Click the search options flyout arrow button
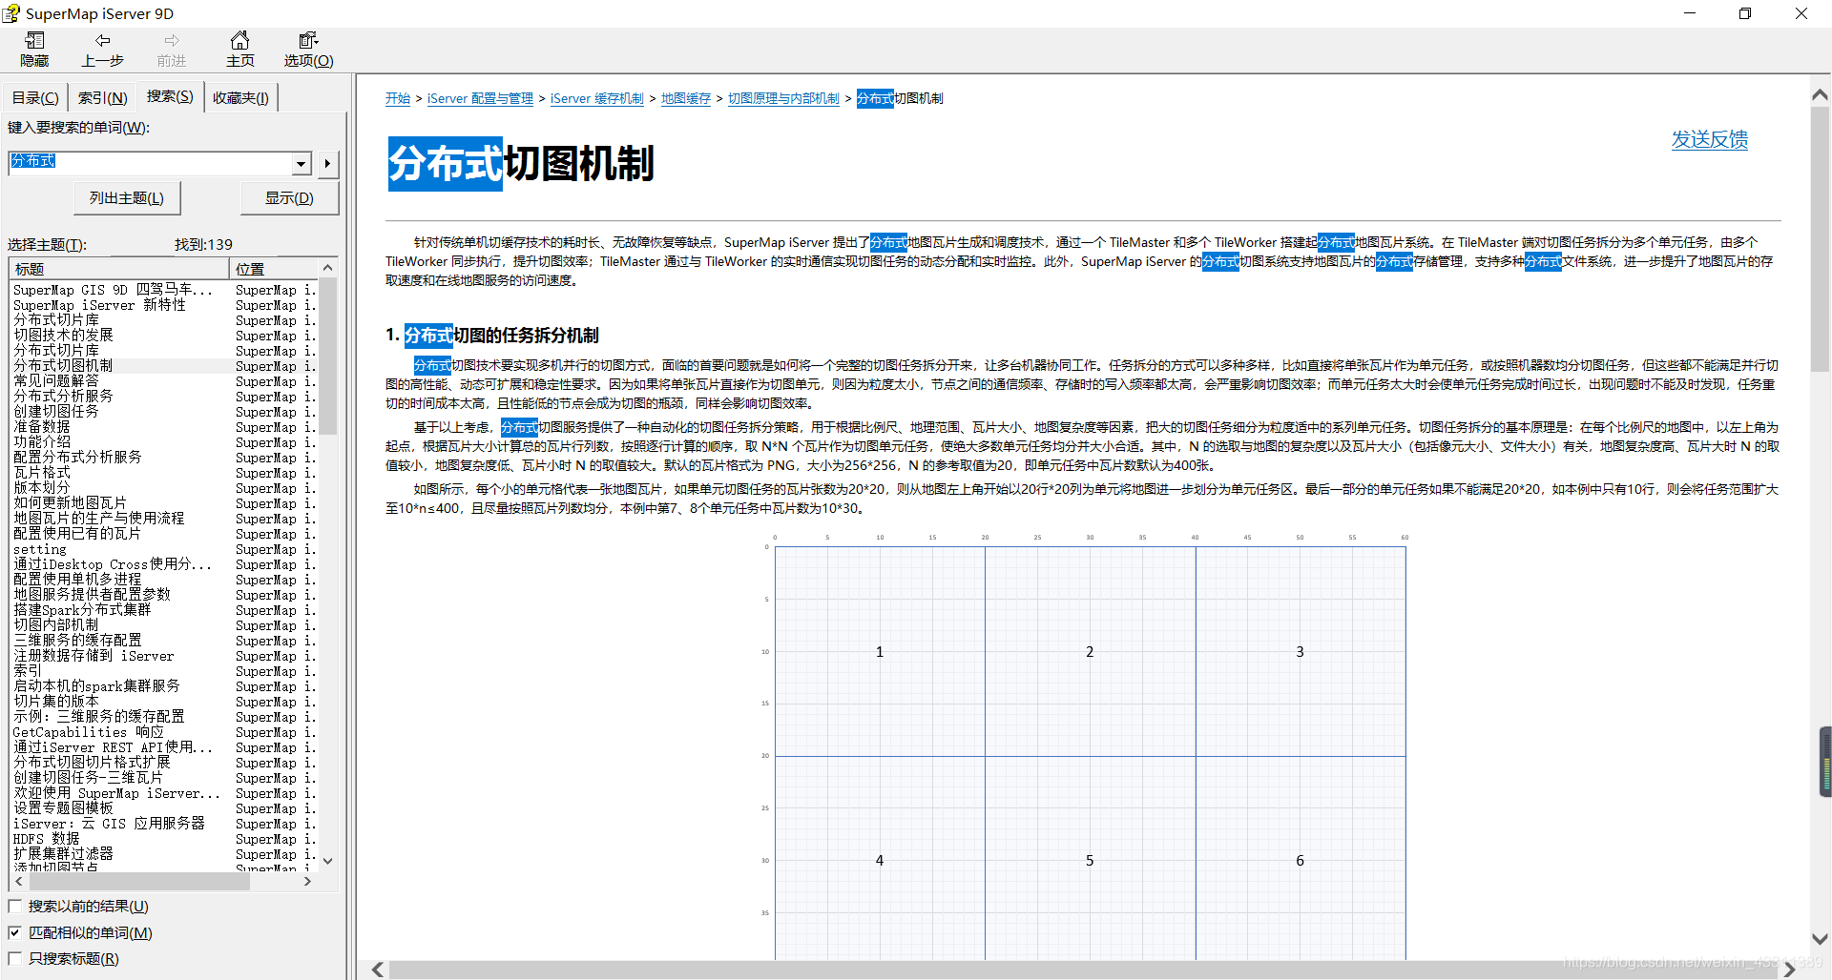The height and width of the screenshot is (980, 1832). (327, 163)
